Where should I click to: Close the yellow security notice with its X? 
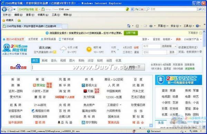pos(201,33)
